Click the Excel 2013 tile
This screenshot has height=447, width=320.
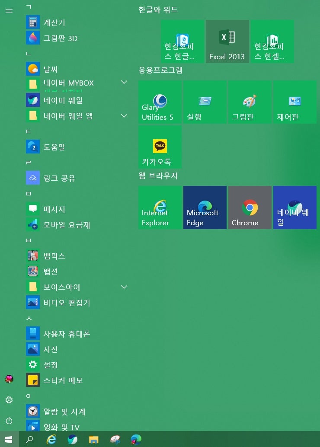227,42
